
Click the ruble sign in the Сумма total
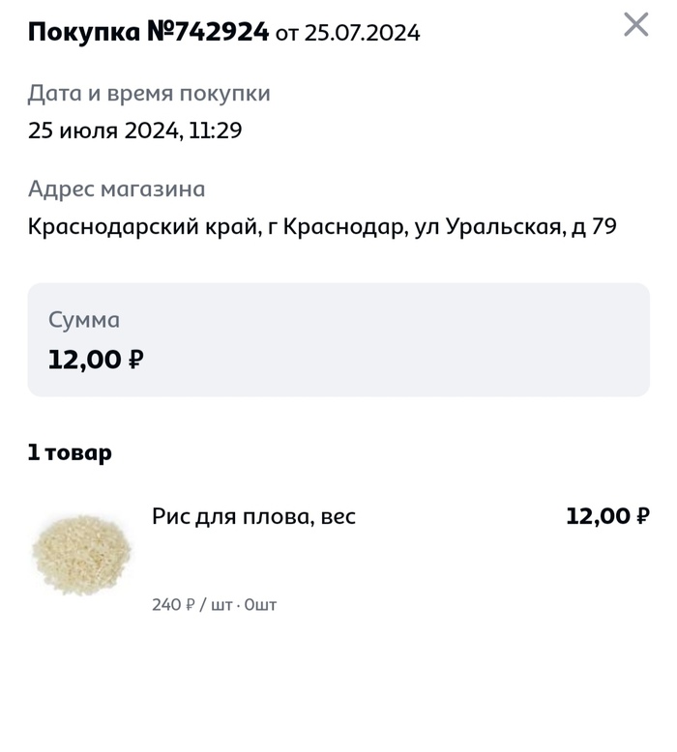coord(136,361)
